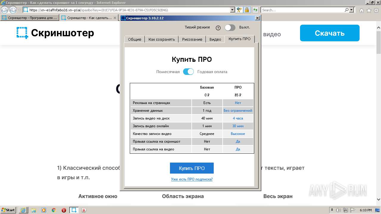The width and height of the screenshot is (381, 214).
Task: Click the blue Купить ПРО button
Action: click(x=192, y=168)
